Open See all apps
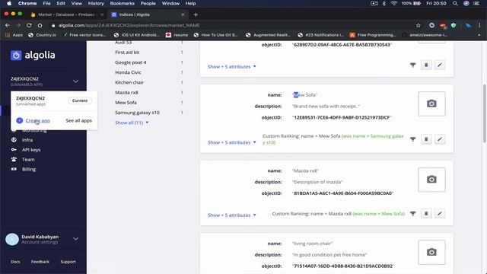Screen dimensions: 487x274 78,120
